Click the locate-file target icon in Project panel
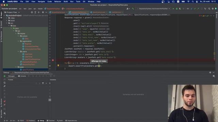Screen dimensions: 218x122 click(x=32, y=12)
